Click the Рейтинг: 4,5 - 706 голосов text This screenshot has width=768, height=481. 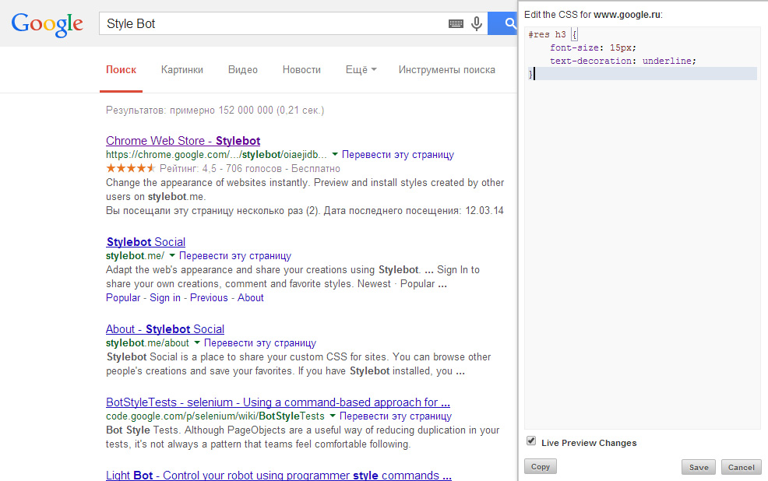(x=250, y=168)
